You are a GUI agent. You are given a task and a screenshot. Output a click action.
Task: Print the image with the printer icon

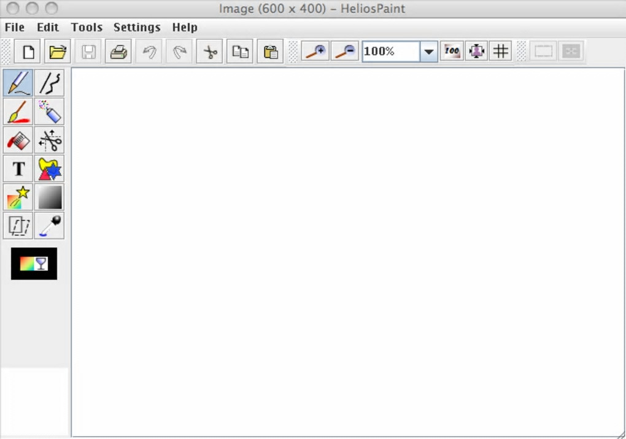[118, 52]
